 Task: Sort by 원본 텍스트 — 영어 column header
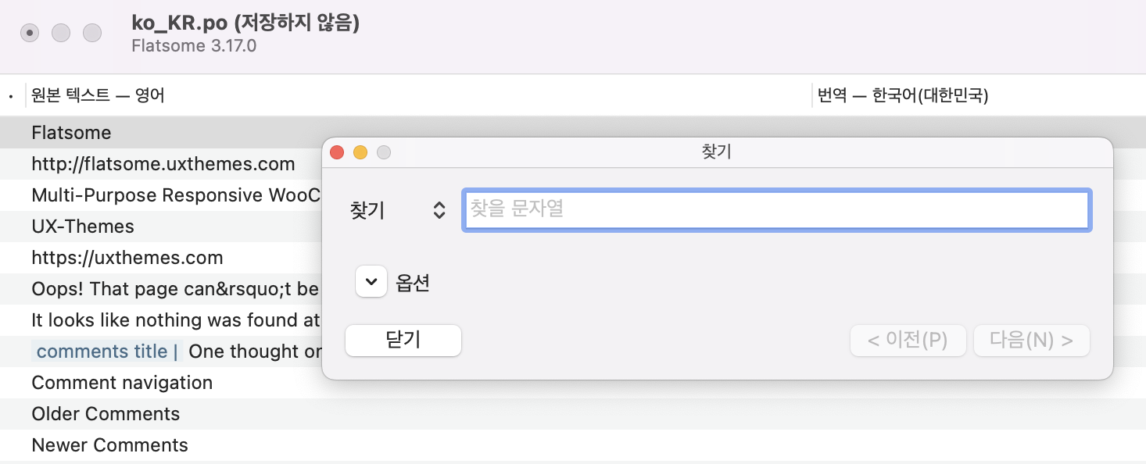click(x=98, y=96)
